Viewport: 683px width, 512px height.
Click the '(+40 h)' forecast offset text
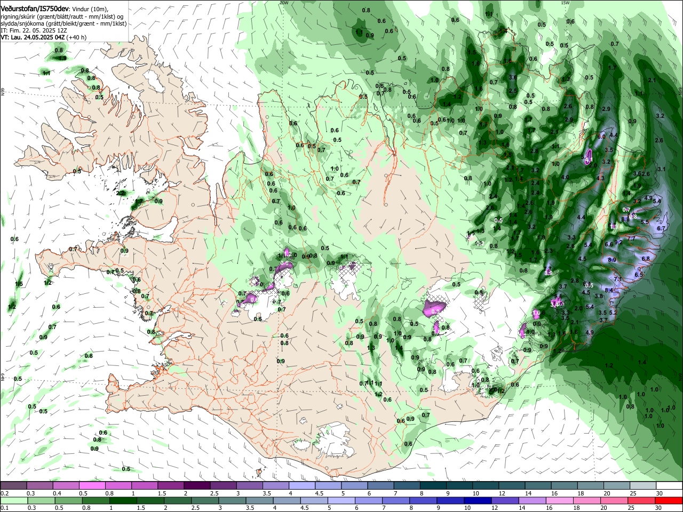click(77, 37)
